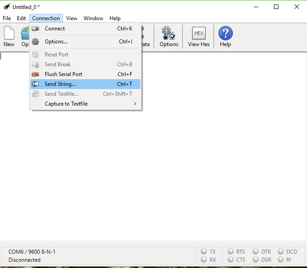Click the COM6 / 9600 8-N-1 status text
The image size is (307, 268).
point(32,252)
